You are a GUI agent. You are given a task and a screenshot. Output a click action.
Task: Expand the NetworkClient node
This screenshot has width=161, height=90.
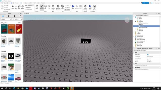tap(134, 36)
